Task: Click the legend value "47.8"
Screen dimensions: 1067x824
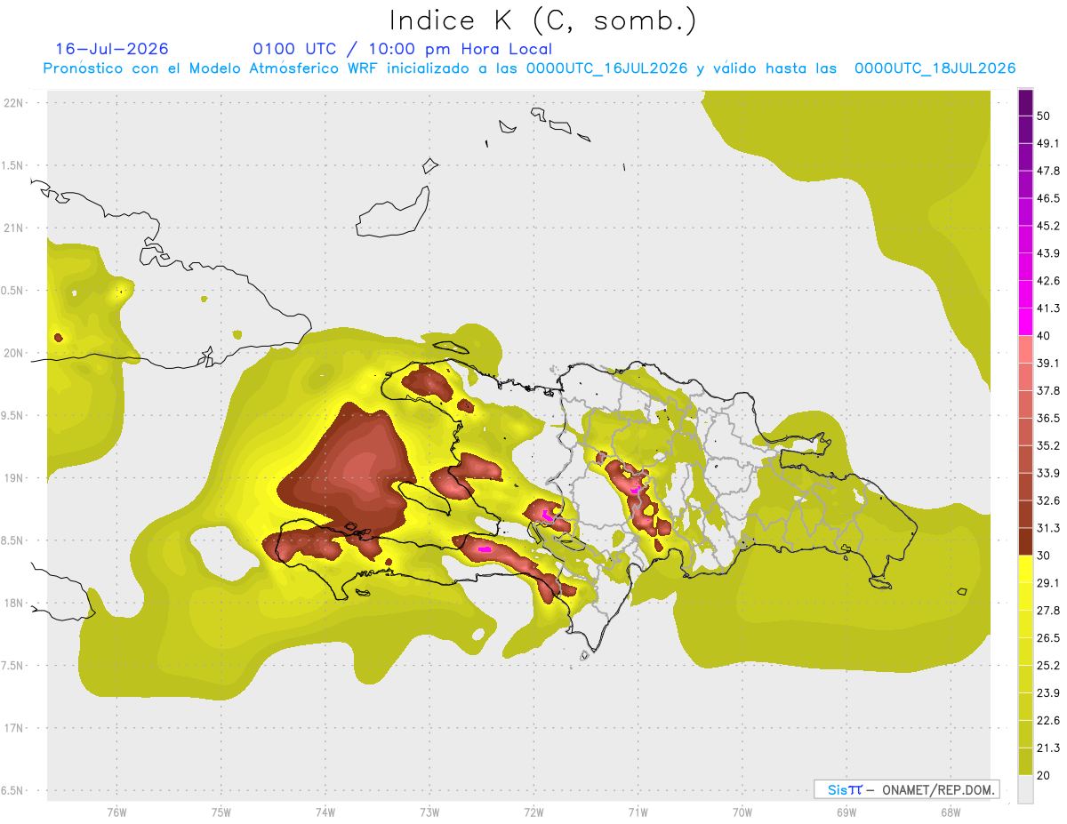Action: tap(1047, 171)
